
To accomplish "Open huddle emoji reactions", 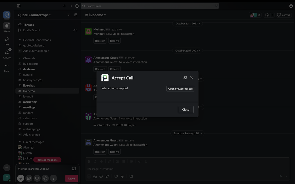I will 45,178.
